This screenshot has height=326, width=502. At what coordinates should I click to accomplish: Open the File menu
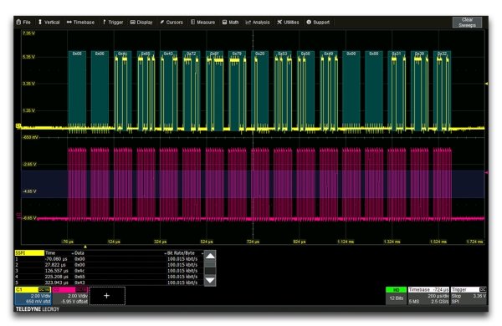23,22
